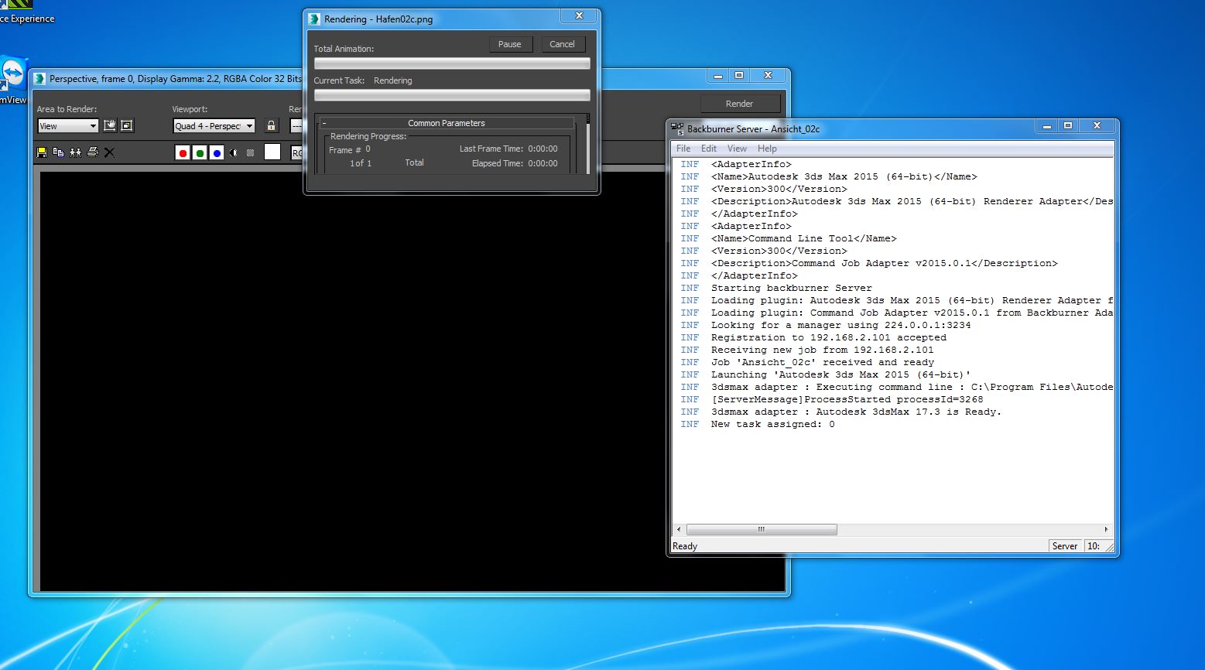Toggle the Alpha channel display
Screen dimensions: 1205x670
234,153
